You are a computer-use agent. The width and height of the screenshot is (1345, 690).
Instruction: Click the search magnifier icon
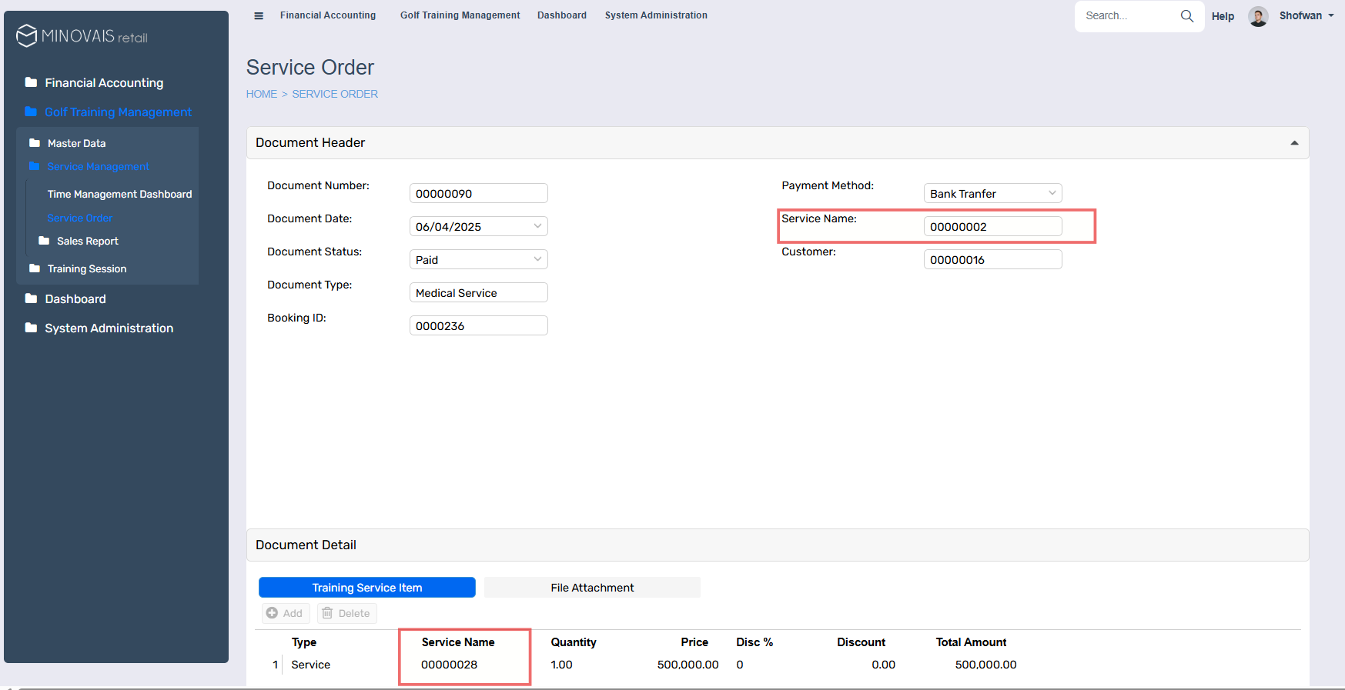click(x=1186, y=15)
